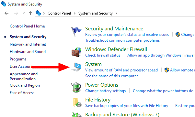Open Change battery settings link
The image size is (195, 117).
click(x=106, y=91)
